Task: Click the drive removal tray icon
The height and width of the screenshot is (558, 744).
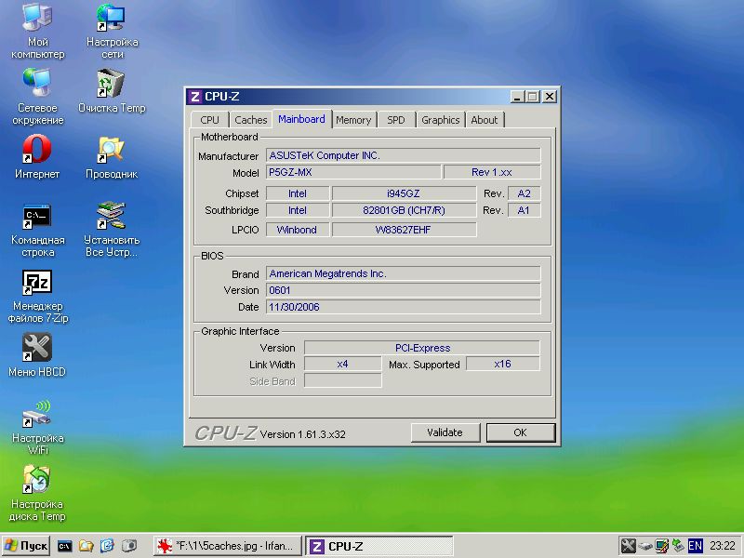Action: coord(644,546)
